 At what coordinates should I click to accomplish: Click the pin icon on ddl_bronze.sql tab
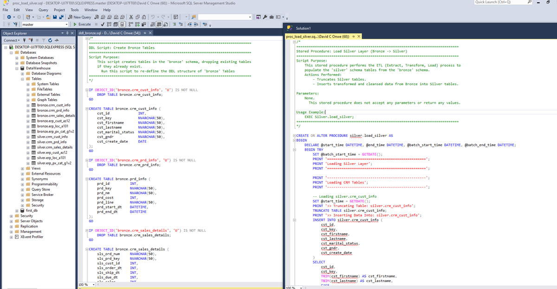[x=145, y=33]
